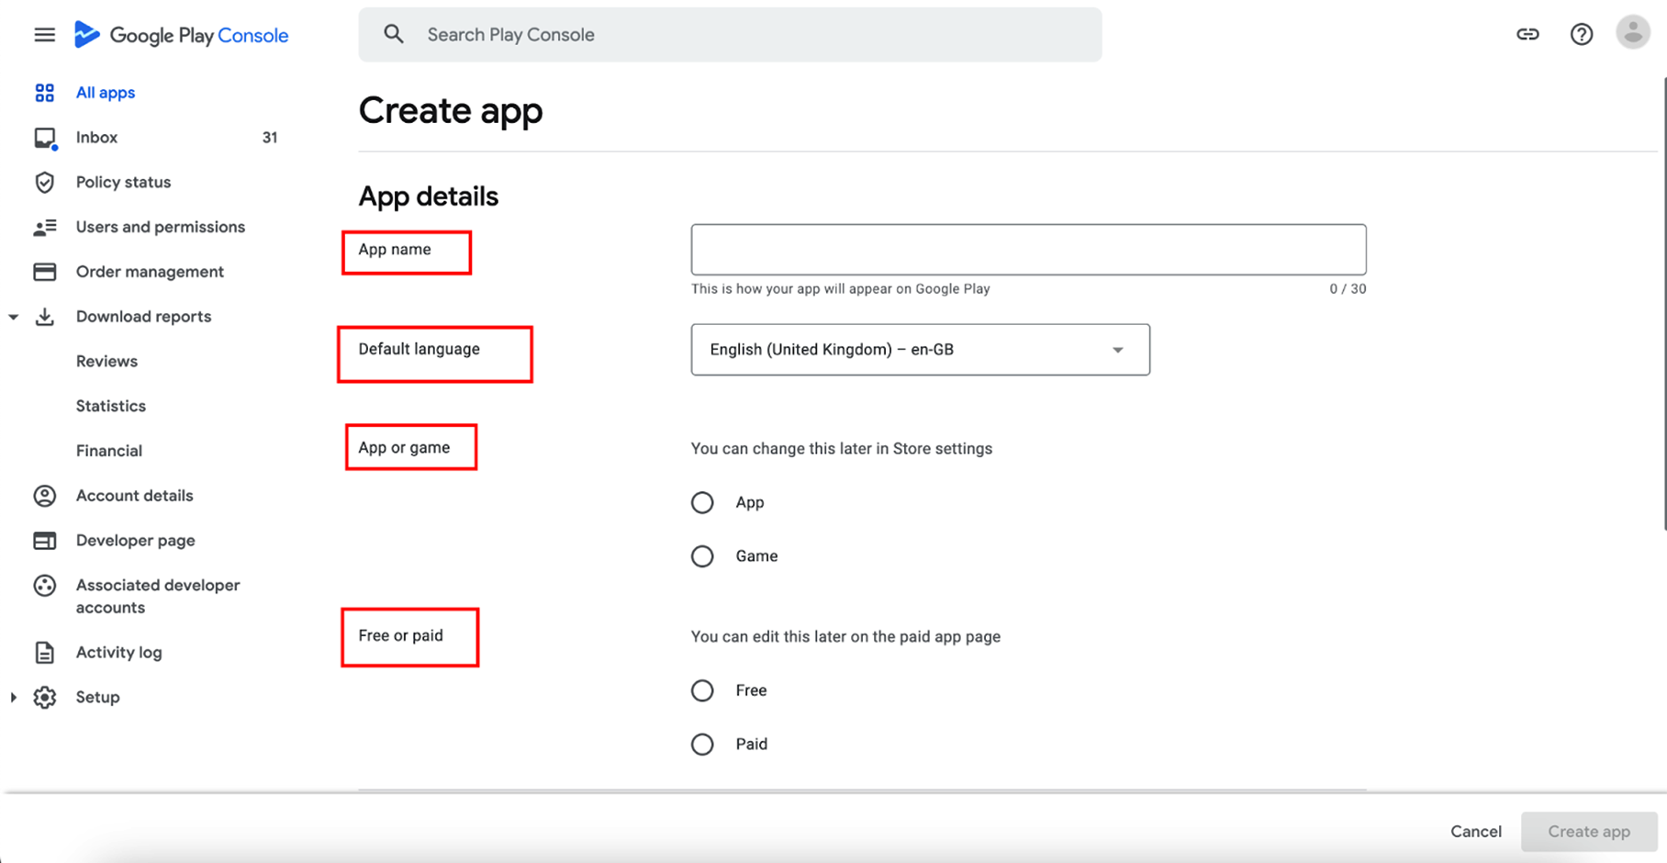Viewport: 1667px width, 863px height.
Task: Click the Setup gear icon
Action: 44,697
